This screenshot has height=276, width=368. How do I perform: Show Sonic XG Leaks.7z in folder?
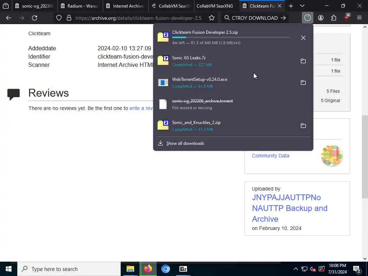click(303, 61)
